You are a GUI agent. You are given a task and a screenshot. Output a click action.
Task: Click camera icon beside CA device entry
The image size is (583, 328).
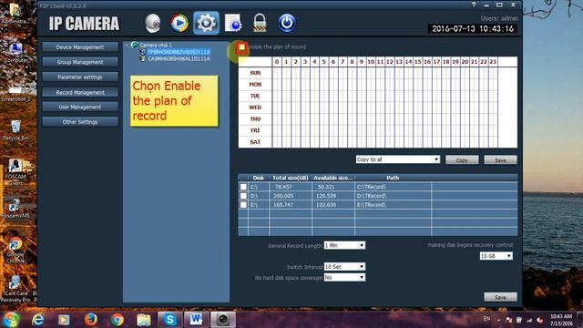click(142, 58)
